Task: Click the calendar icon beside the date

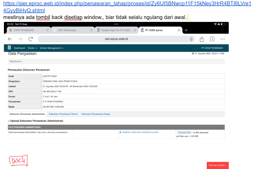Action: click(193, 53)
